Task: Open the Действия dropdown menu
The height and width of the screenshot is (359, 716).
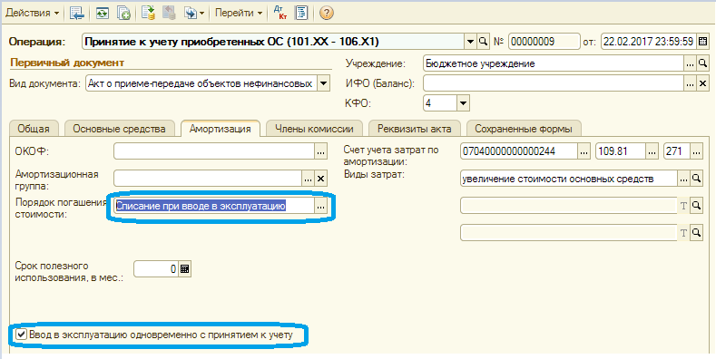Action: 32,14
